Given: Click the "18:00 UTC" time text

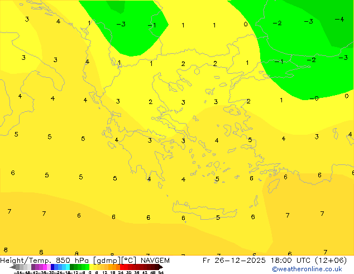Looking at the screenshot, I should (291, 261).
